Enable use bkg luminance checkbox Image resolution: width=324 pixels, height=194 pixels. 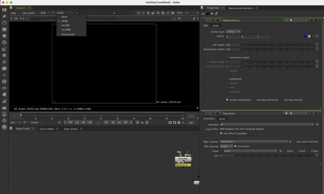click(x=254, y=100)
